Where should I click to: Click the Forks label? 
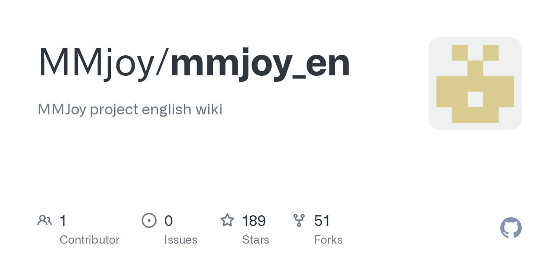point(328,240)
